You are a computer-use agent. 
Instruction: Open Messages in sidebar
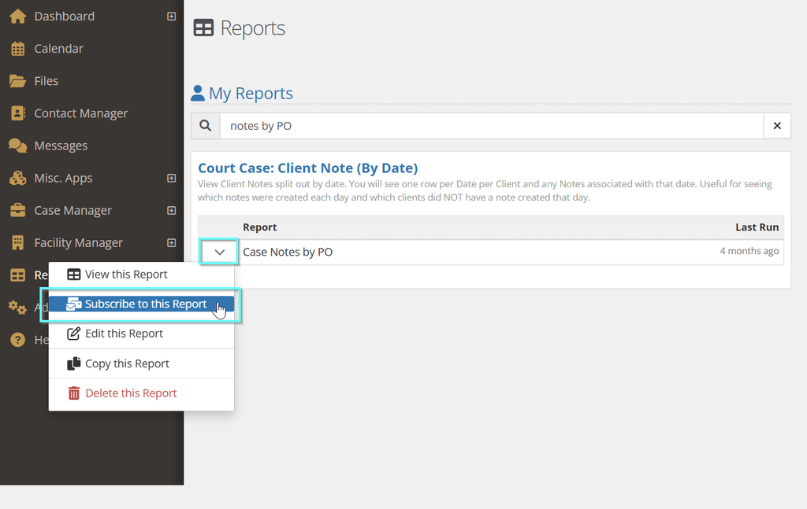pos(61,146)
